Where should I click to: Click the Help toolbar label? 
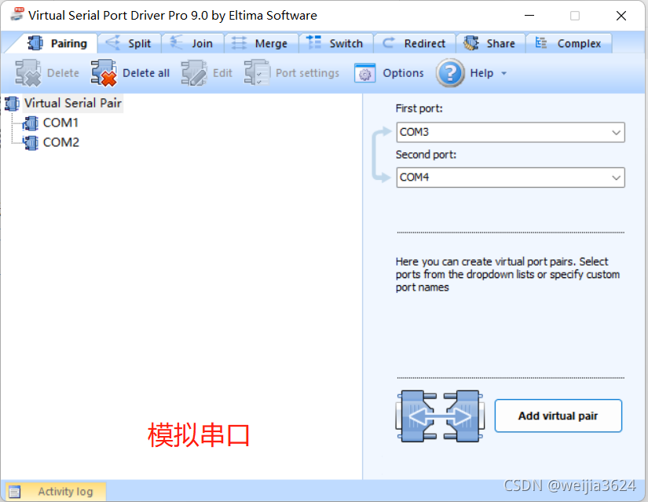[x=481, y=73]
